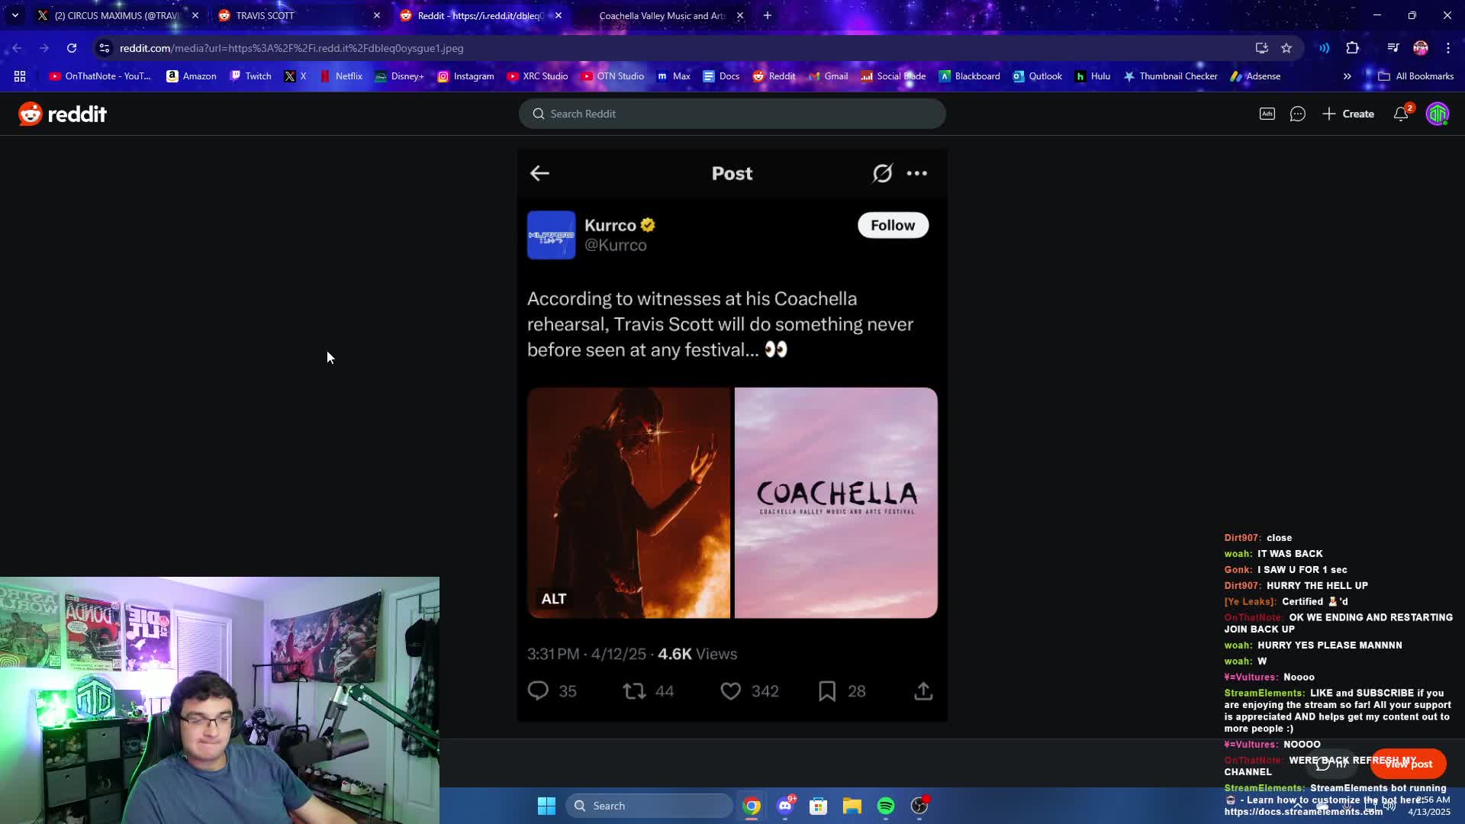Open the Max bookmark
This screenshot has width=1465, height=824.
click(674, 76)
